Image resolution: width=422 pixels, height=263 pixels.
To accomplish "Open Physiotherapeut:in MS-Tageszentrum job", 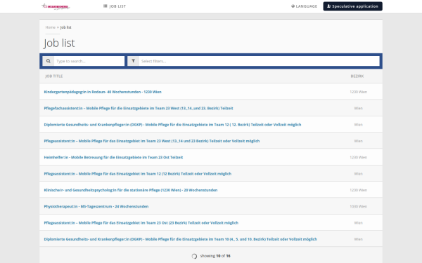I will click(96, 206).
